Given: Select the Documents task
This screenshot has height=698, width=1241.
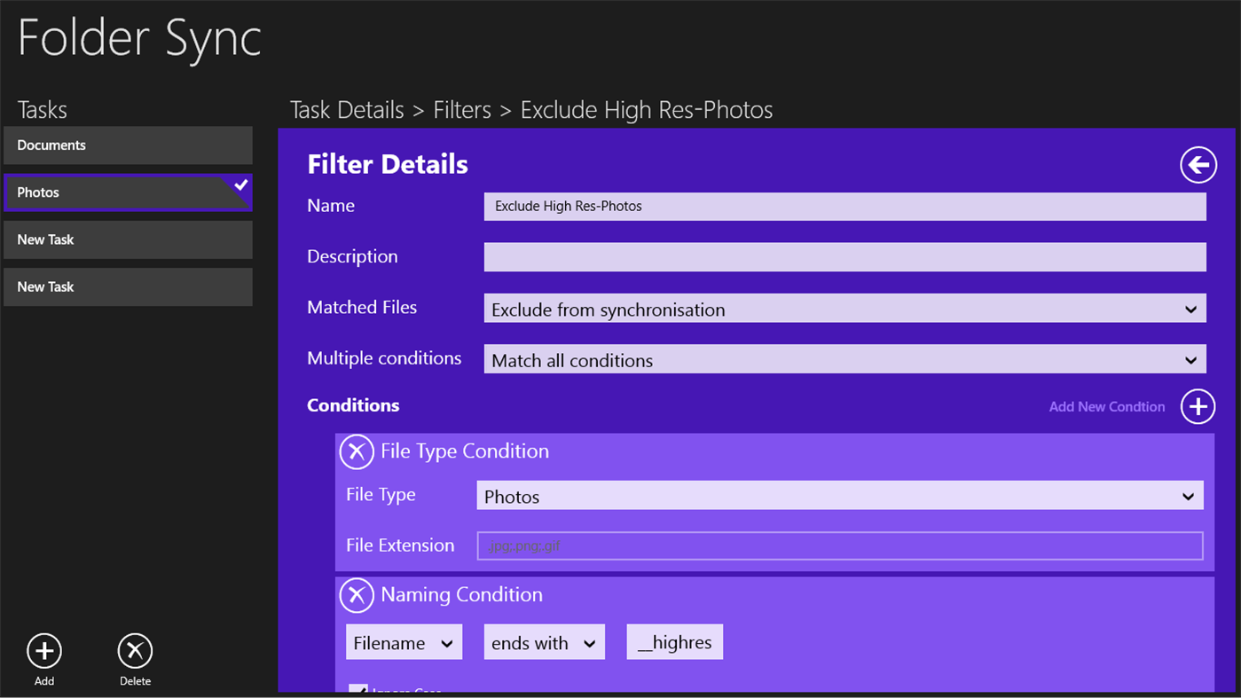Looking at the screenshot, I should point(128,145).
